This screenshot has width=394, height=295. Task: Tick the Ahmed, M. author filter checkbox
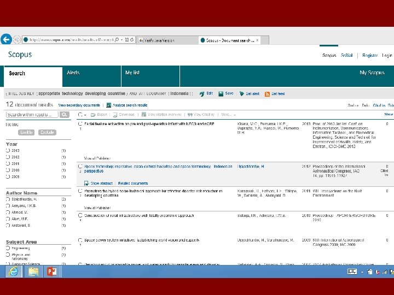pos(8,213)
